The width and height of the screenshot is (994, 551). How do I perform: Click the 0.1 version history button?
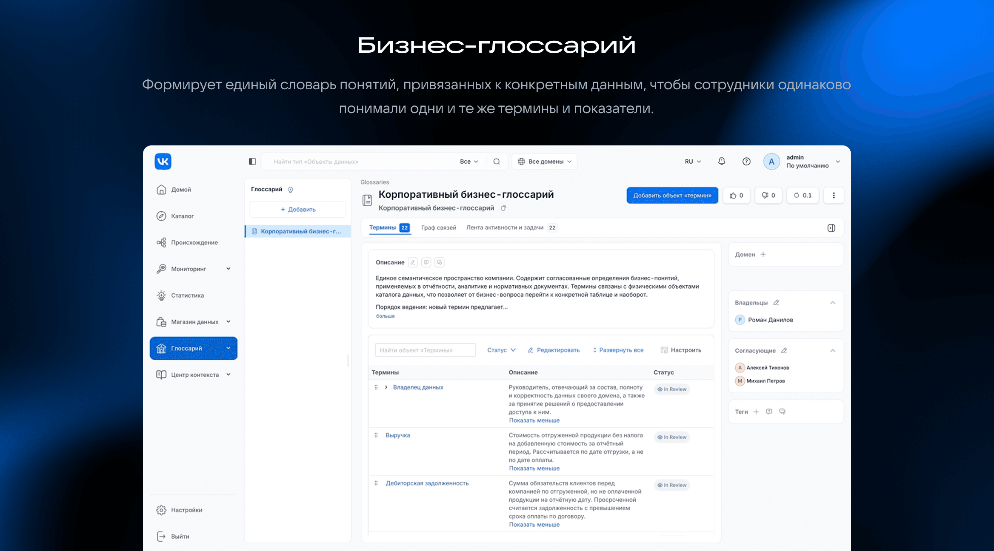[803, 196]
